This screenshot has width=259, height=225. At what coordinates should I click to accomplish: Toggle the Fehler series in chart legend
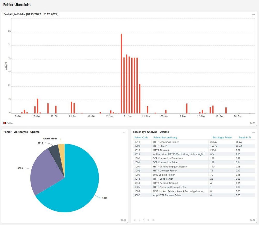(x=8, y=123)
